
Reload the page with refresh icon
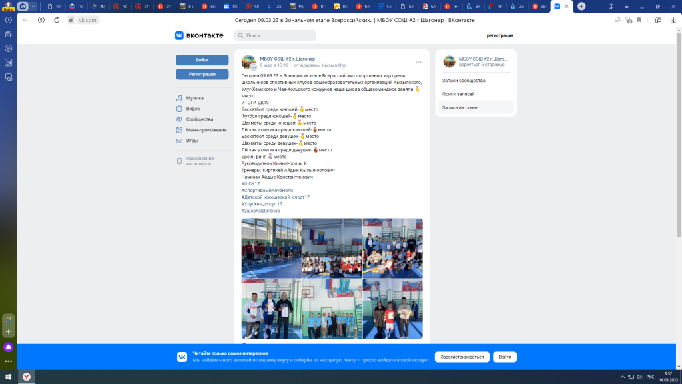[56, 20]
